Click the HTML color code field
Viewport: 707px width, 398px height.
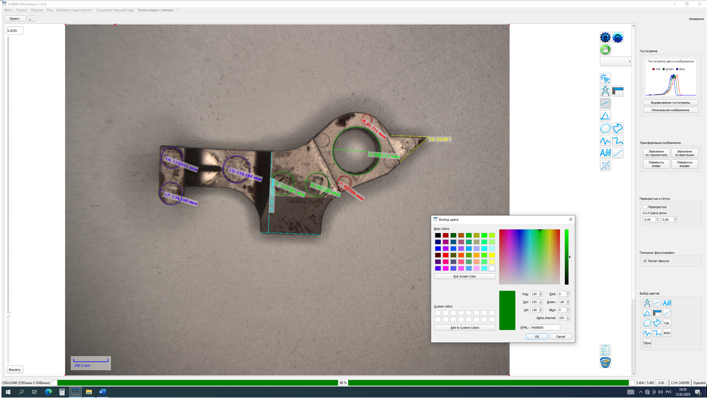(x=545, y=328)
